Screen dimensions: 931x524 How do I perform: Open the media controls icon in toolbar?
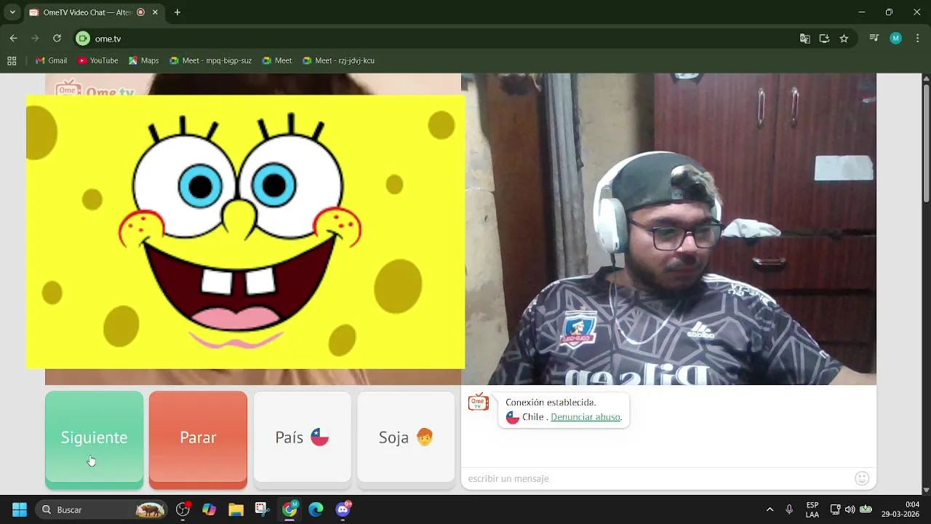[x=874, y=39]
